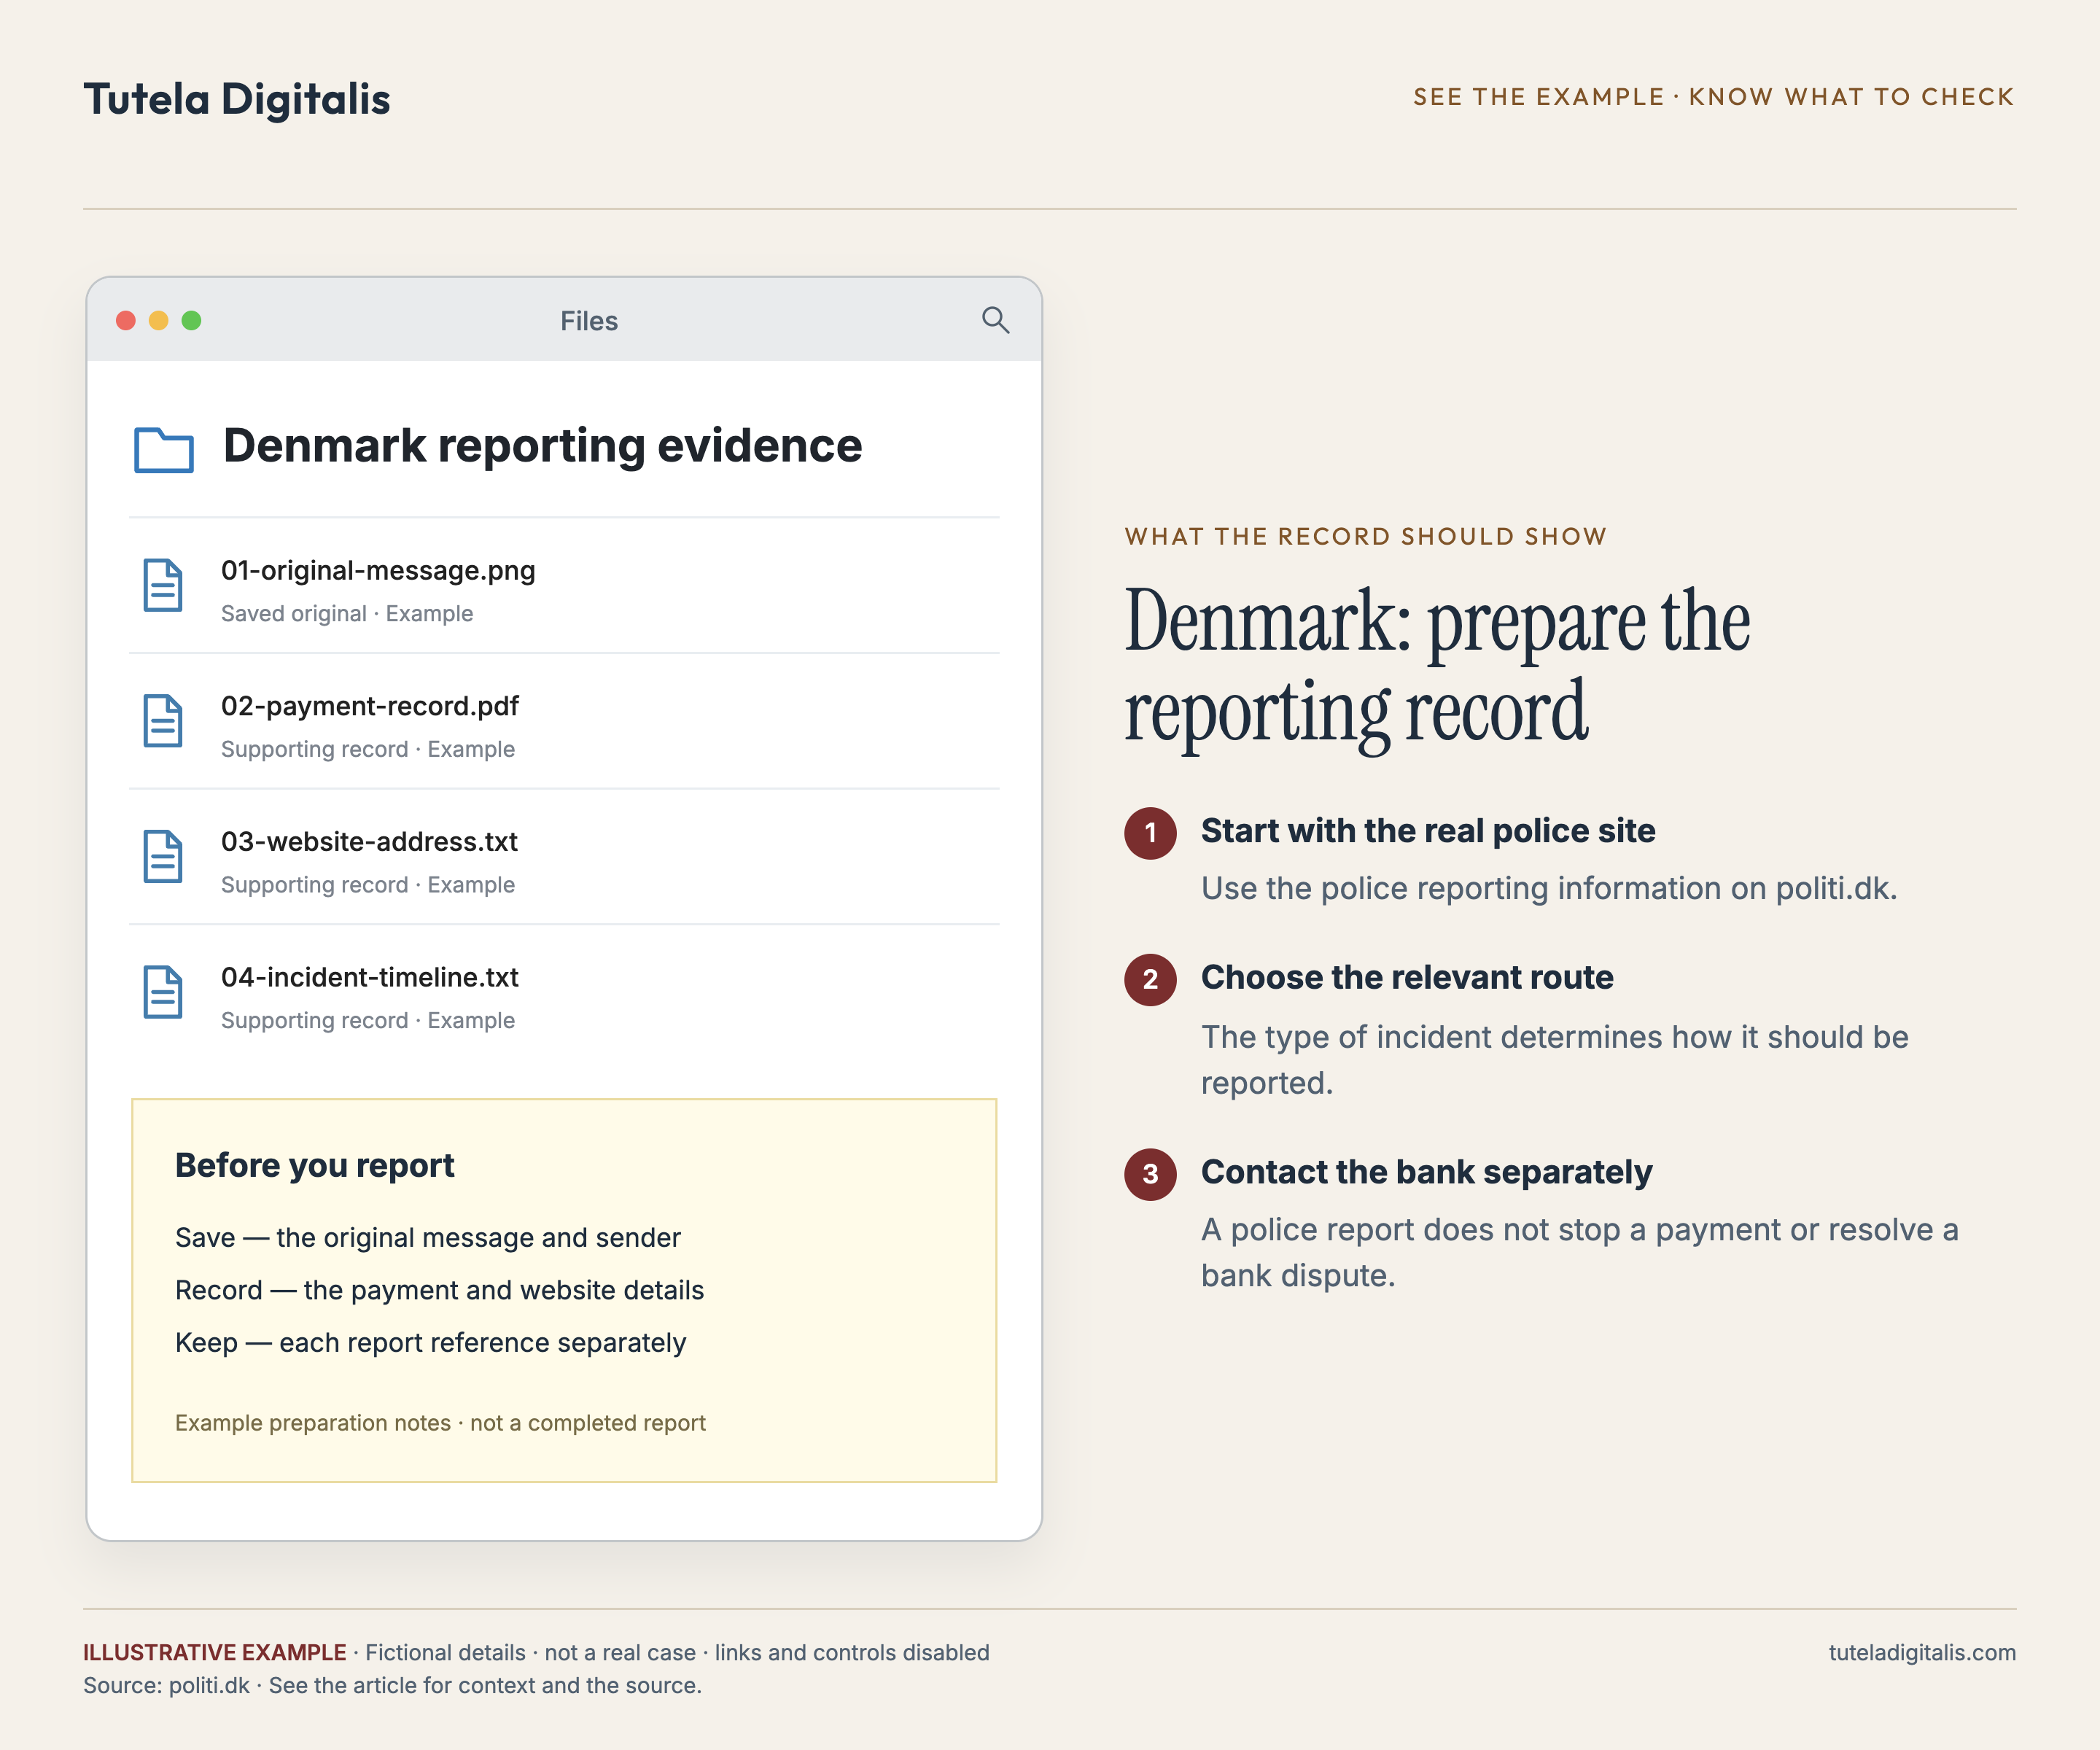Viewport: 2100px width, 1750px height.
Task: Open 02-payment-record.pdf
Action: pos(564,722)
